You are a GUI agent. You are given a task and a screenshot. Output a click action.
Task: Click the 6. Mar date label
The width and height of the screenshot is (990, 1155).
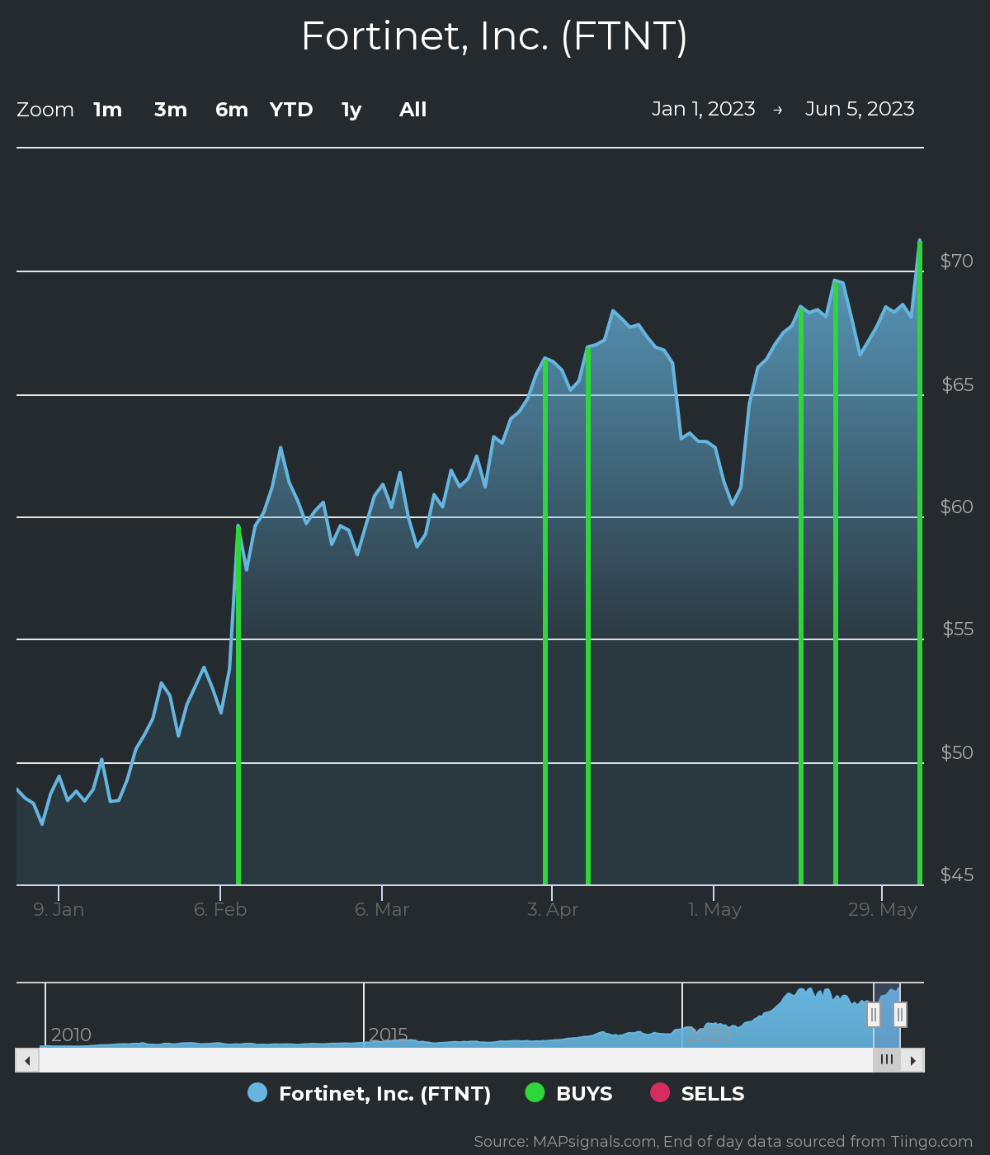[x=382, y=909]
